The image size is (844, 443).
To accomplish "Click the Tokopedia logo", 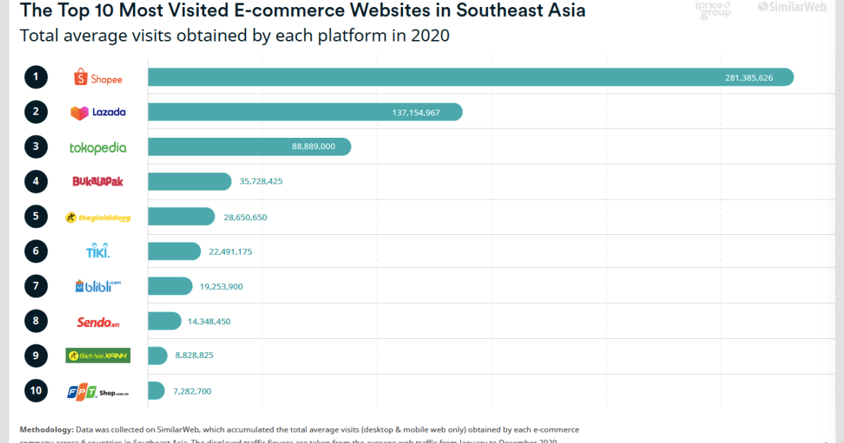I will 97,147.
